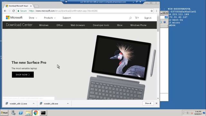Open the Microsoft site search magnifier
This screenshot has width=206, height=116.
coord(130,18)
